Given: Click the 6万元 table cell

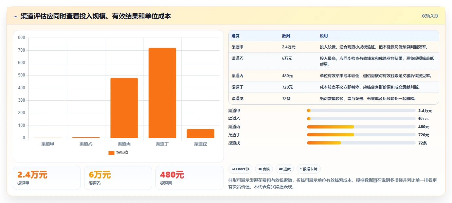Looking at the screenshot, I should (x=287, y=59).
